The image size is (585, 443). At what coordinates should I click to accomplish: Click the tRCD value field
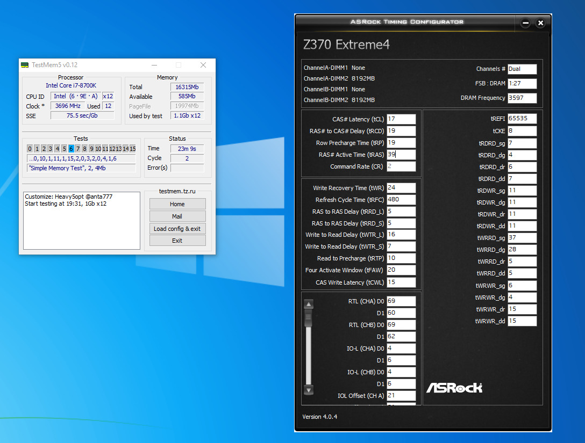click(x=401, y=131)
